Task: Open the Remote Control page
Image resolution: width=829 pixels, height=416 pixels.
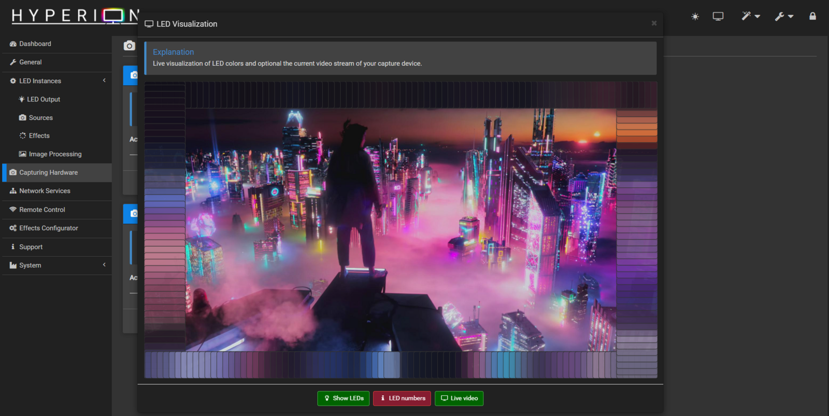Action: pos(42,210)
